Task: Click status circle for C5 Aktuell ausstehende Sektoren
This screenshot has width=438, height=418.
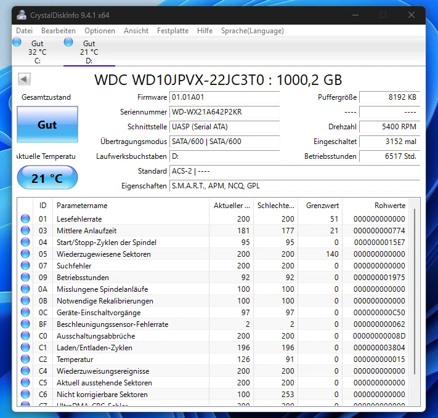Action: [25, 382]
